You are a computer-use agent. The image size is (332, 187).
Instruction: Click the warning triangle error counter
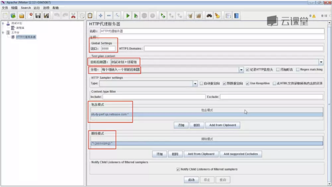(314, 16)
